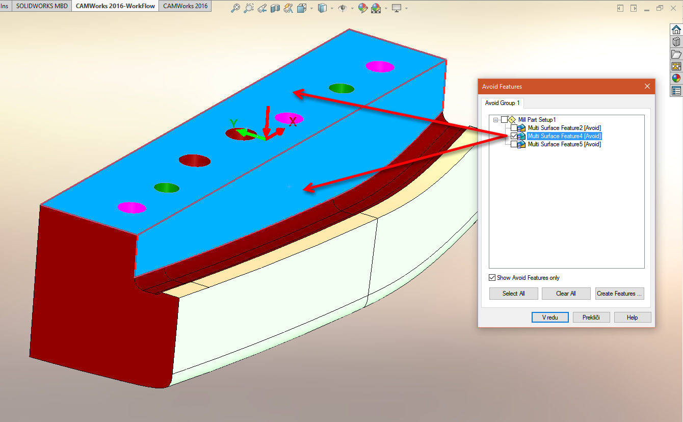This screenshot has height=422, width=683.
Task: Switch to the SOLIDWORKS MBD tab
Action: [41, 6]
